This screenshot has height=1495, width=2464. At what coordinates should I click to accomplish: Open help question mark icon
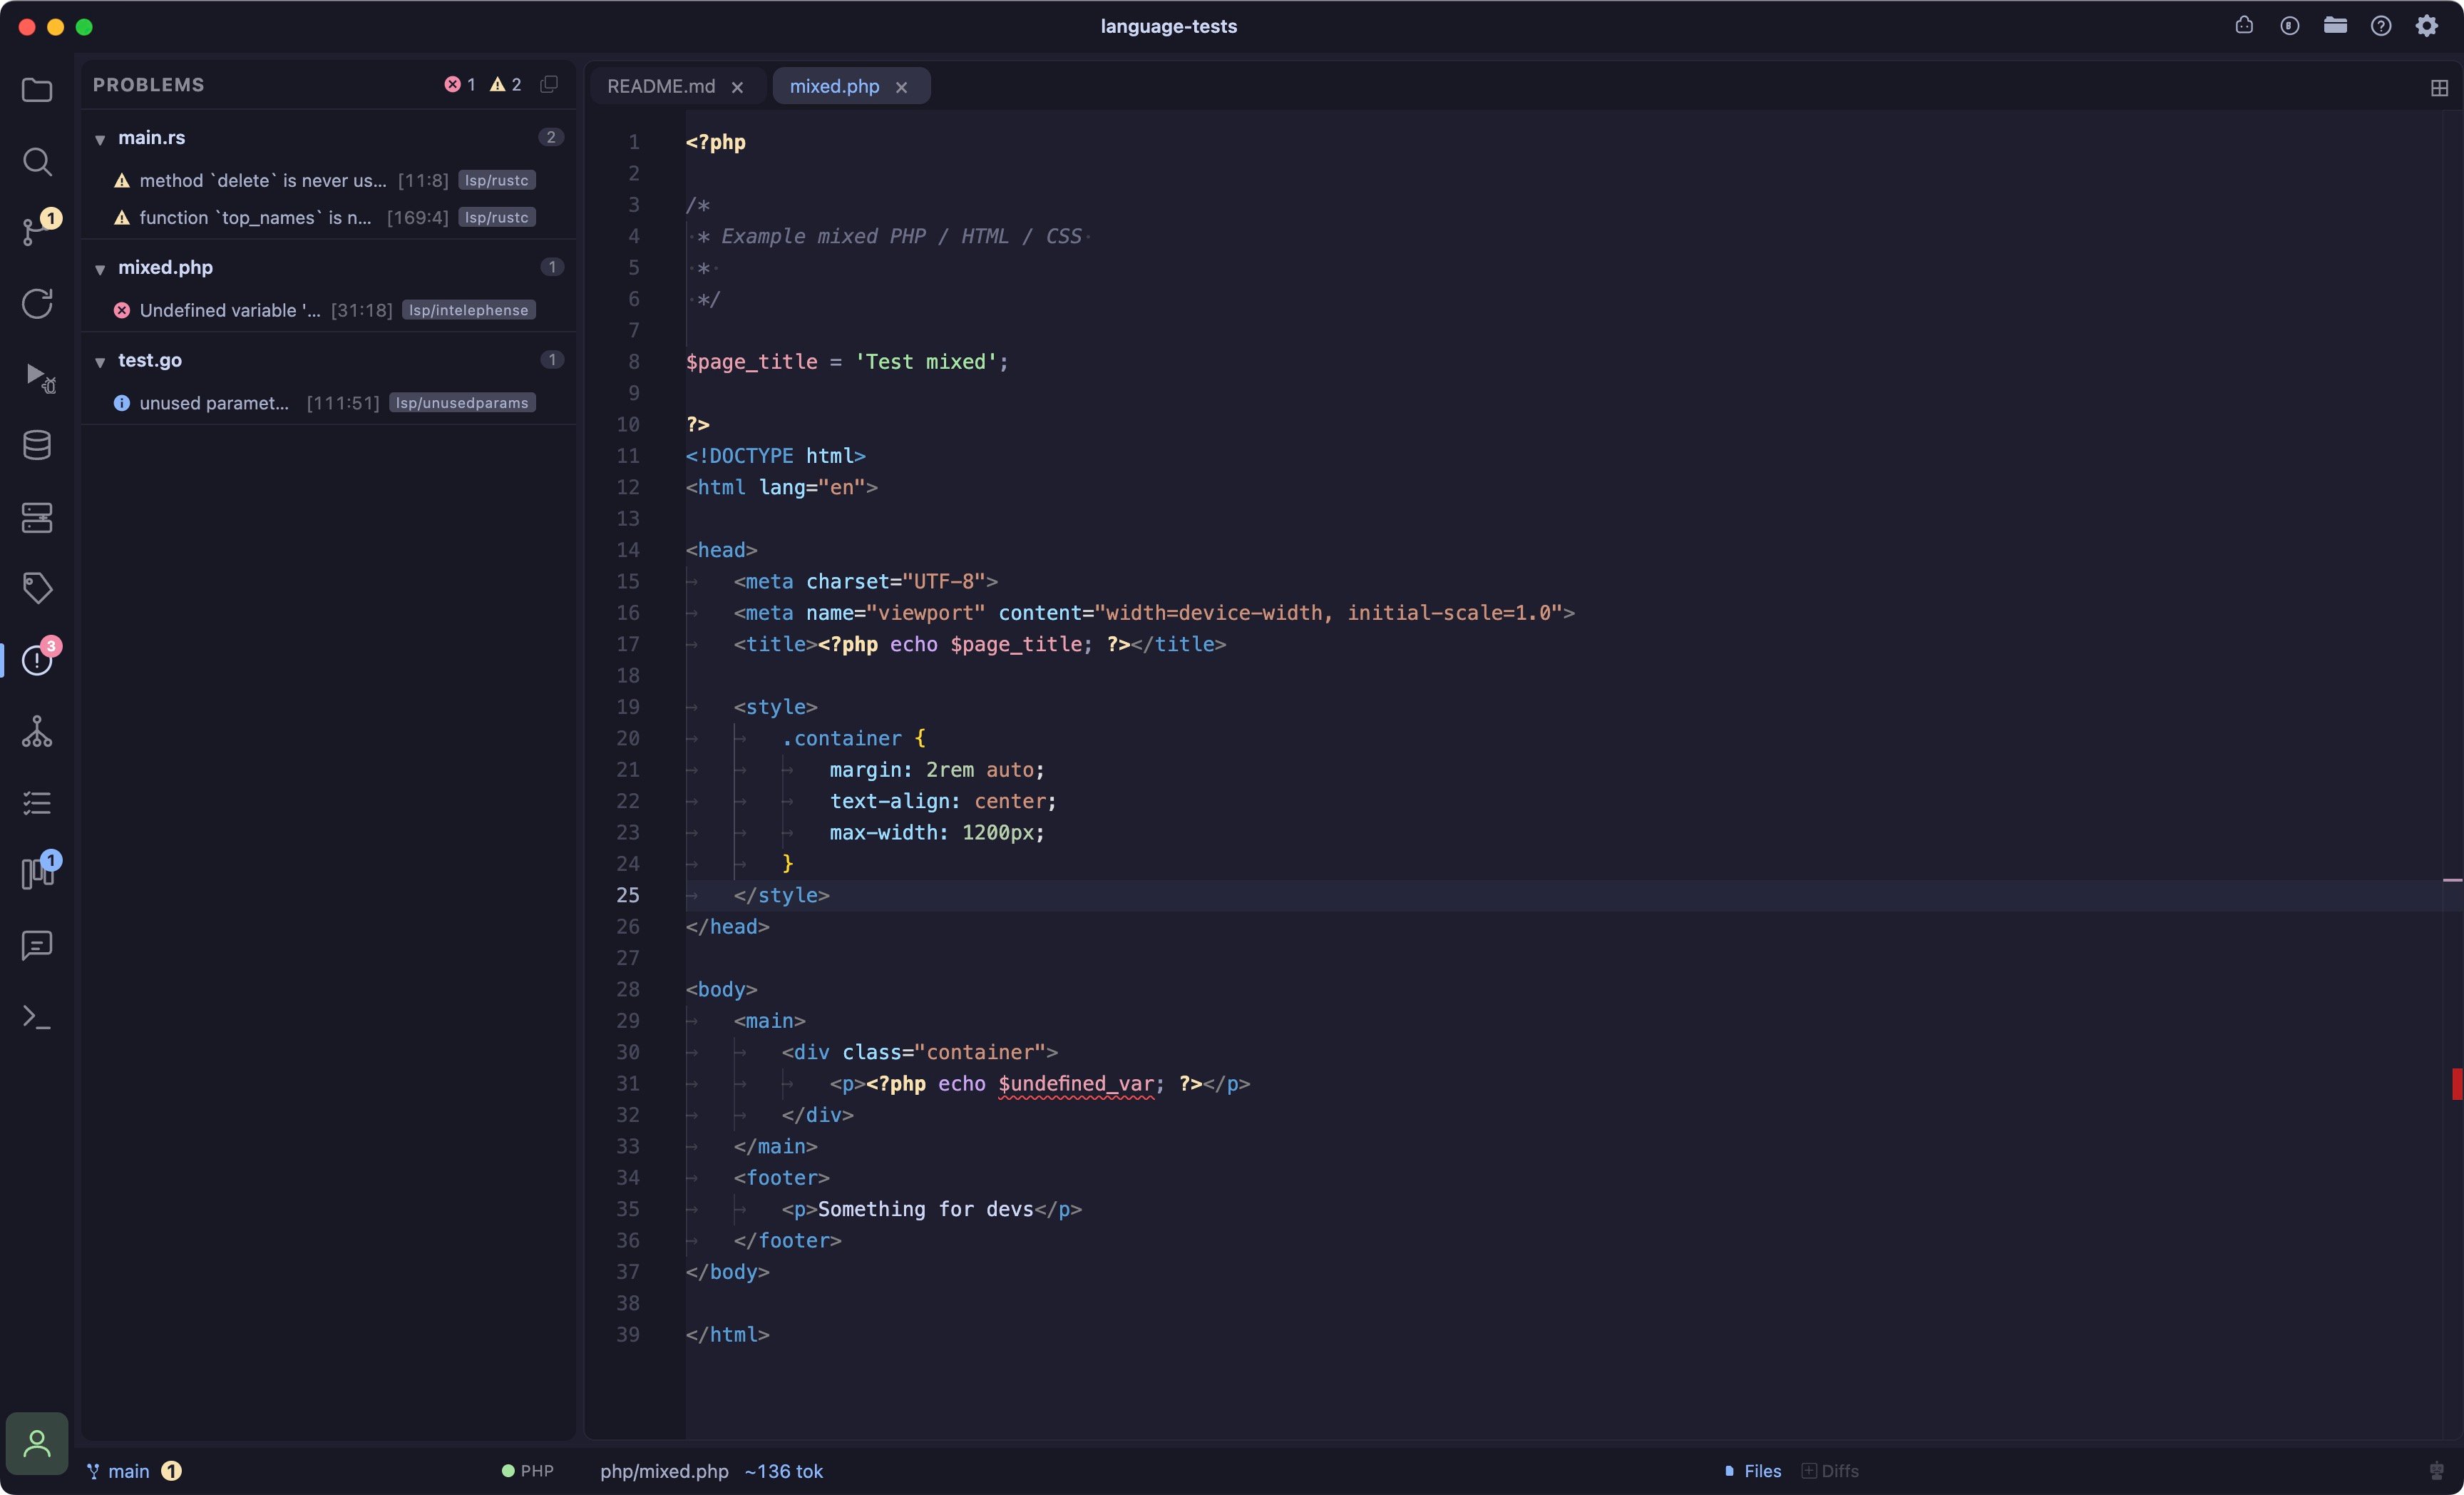pyautogui.click(x=2381, y=25)
